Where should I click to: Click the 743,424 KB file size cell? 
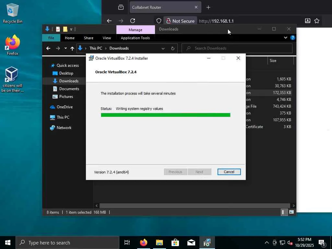(x=282, y=106)
